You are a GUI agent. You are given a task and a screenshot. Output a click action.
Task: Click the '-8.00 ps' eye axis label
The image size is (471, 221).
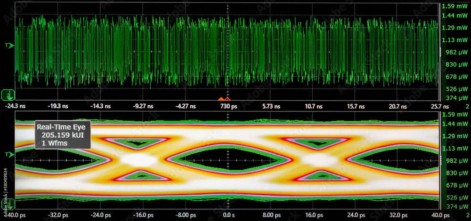click(186, 215)
